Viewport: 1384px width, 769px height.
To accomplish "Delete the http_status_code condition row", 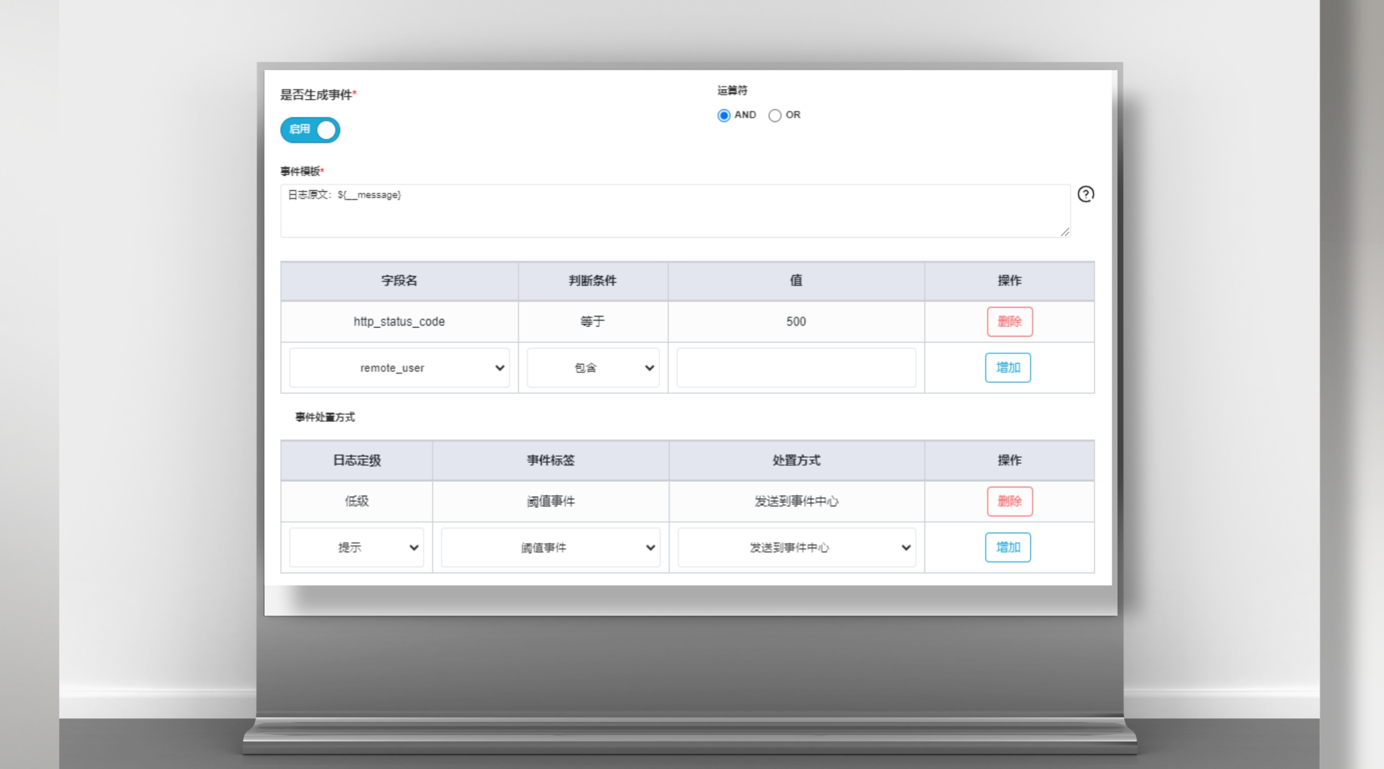I will click(x=1009, y=322).
